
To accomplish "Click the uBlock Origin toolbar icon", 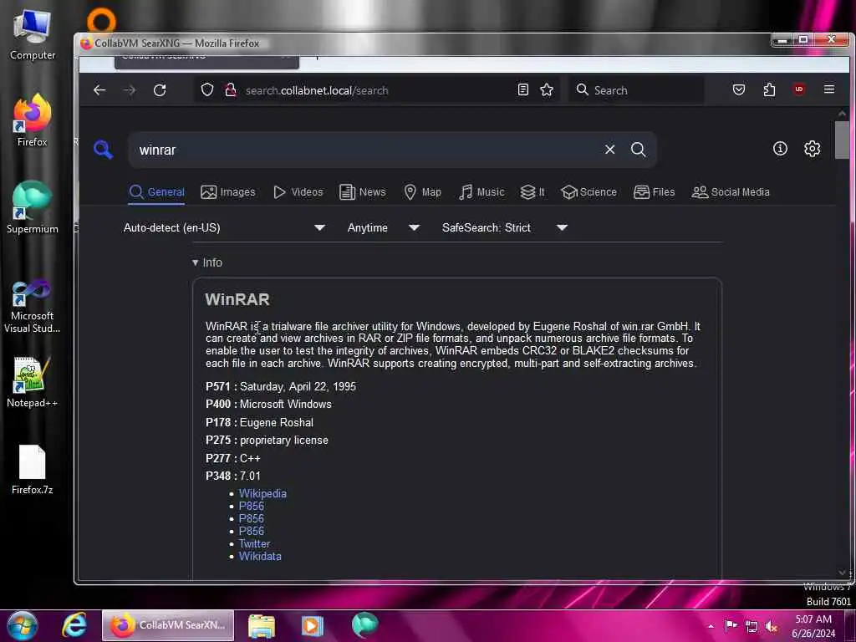I will pyautogui.click(x=799, y=89).
